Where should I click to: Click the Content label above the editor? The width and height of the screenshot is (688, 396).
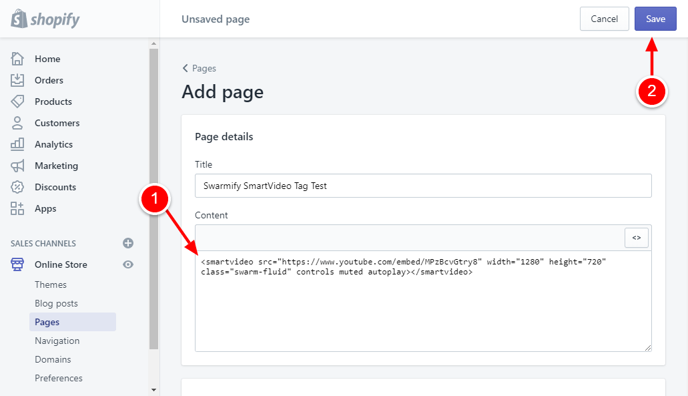click(211, 215)
